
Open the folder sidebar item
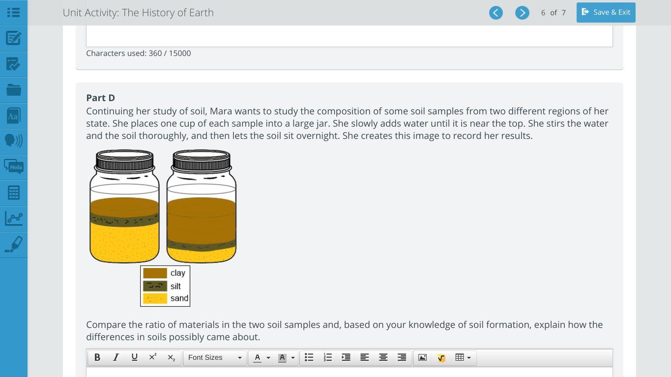[x=13, y=90]
